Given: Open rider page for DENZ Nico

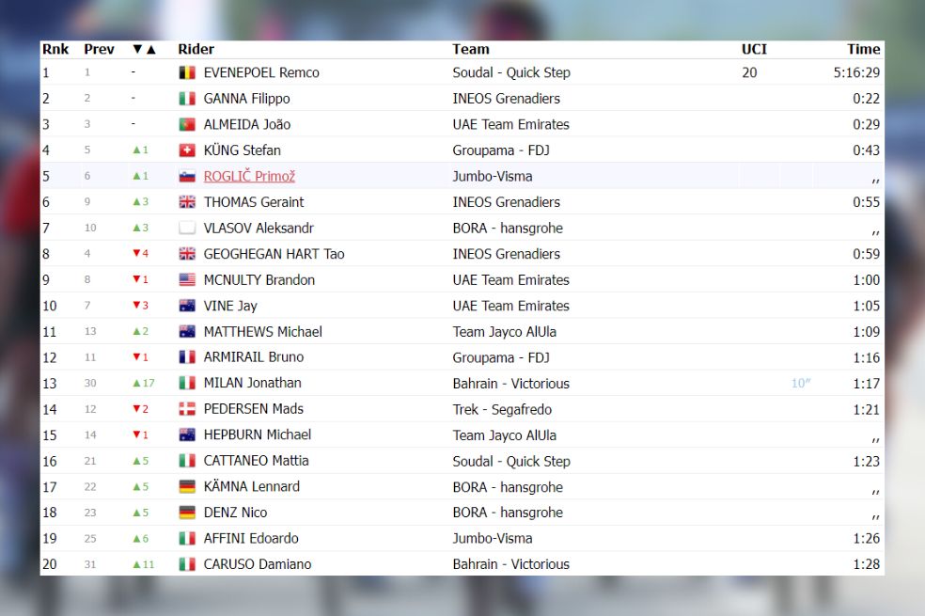Looking at the screenshot, I should (x=235, y=513).
